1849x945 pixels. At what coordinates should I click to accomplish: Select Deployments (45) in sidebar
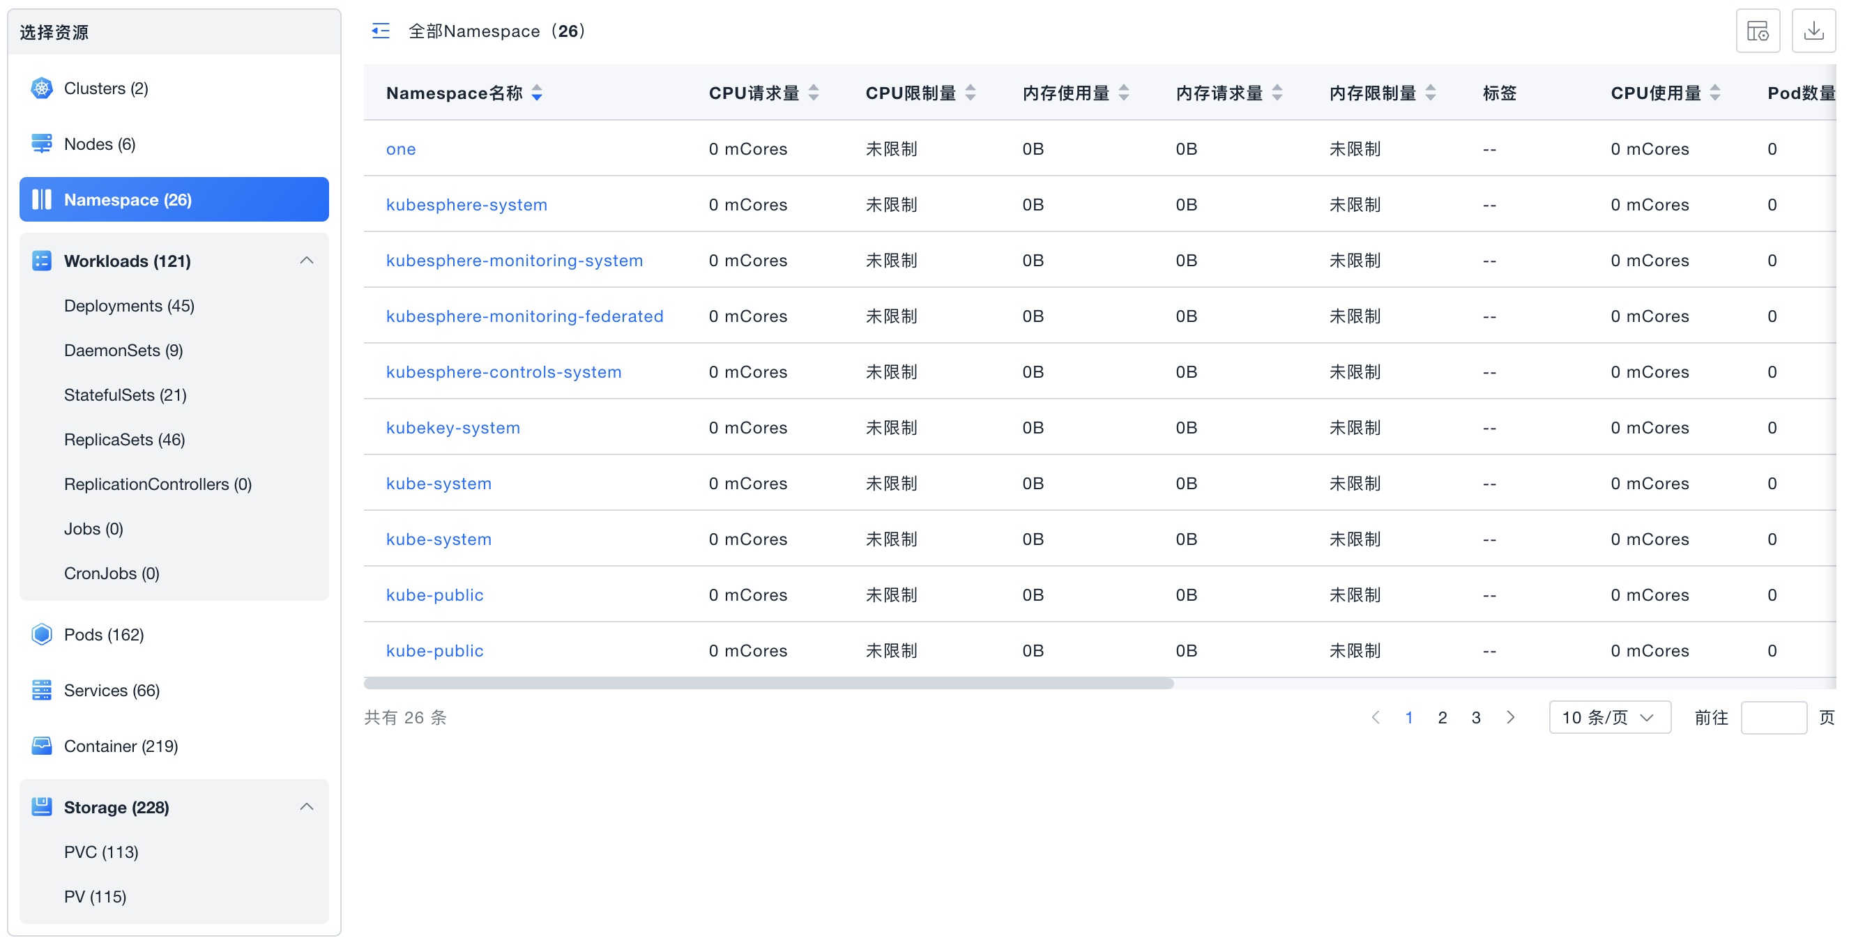point(128,306)
